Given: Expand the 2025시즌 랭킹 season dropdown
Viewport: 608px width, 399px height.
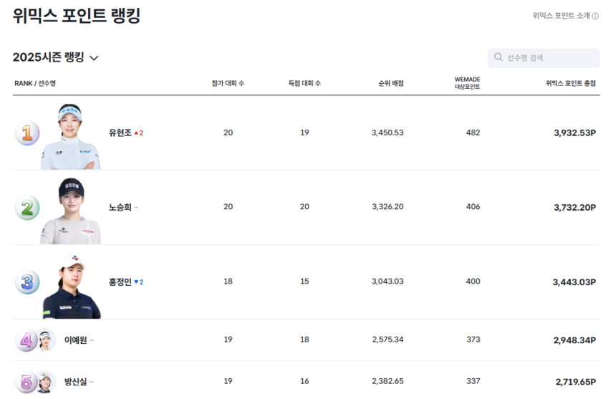Looking at the screenshot, I should point(94,58).
